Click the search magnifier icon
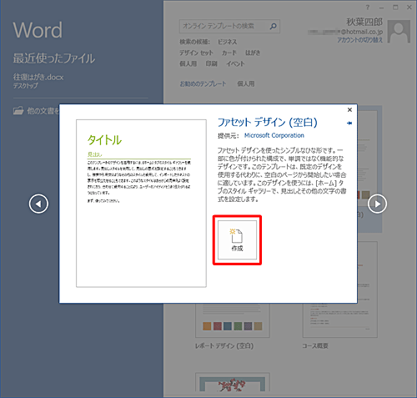The height and width of the screenshot is (398, 417). coord(274,26)
